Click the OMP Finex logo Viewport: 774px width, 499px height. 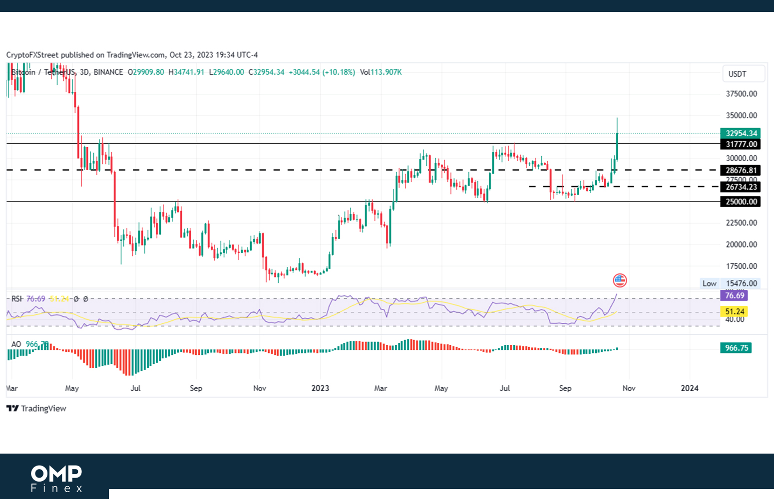[56, 479]
